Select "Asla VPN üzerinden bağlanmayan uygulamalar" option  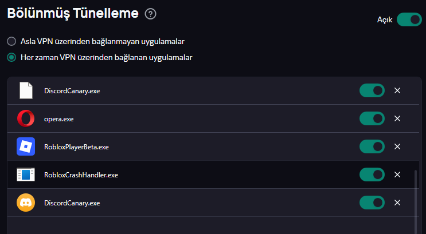11,41
